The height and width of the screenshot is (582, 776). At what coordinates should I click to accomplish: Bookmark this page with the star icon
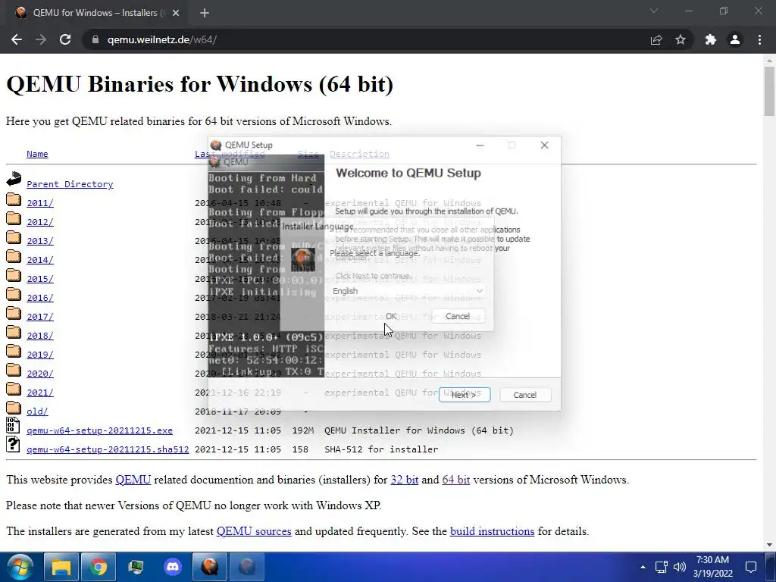pyautogui.click(x=681, y=39)
